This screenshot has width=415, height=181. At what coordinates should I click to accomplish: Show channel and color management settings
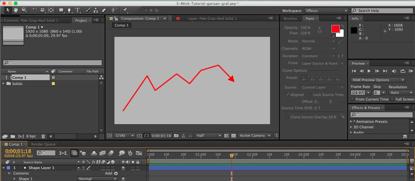(191, 136)
